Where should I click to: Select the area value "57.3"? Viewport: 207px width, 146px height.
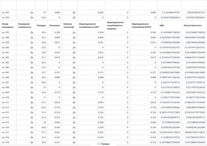coord(44,132)
